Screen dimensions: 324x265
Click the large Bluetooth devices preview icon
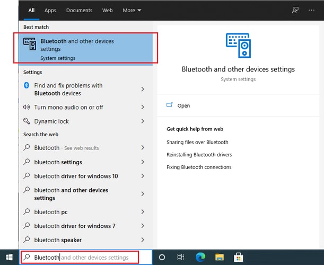(x=238, y=46)
